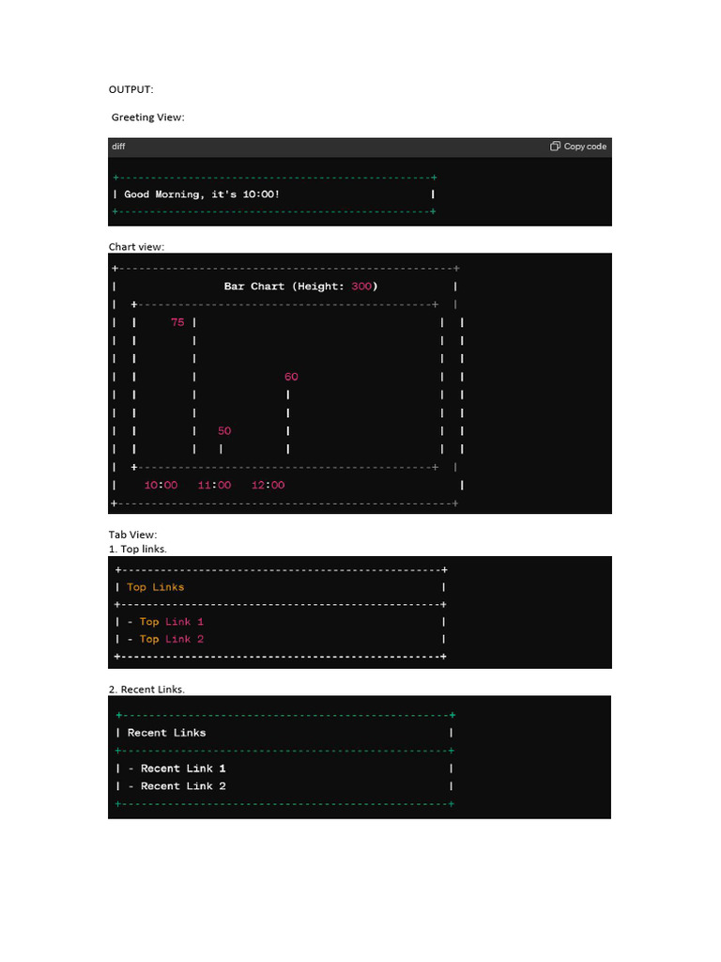Click the clipboard icon beside Copy code

tap(555, 146)
